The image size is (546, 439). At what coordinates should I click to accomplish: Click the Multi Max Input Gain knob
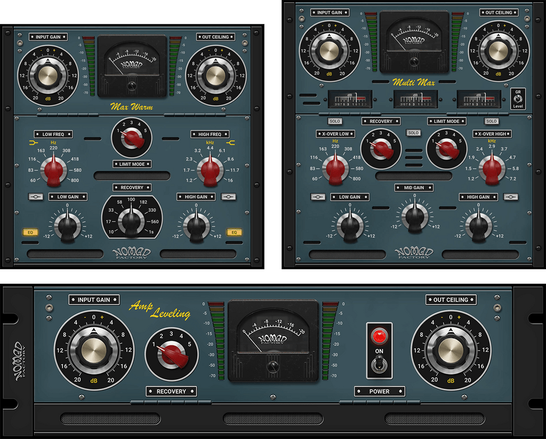point(329,51)
